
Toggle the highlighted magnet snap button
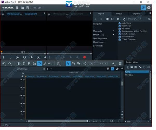[x=40, y=63]
